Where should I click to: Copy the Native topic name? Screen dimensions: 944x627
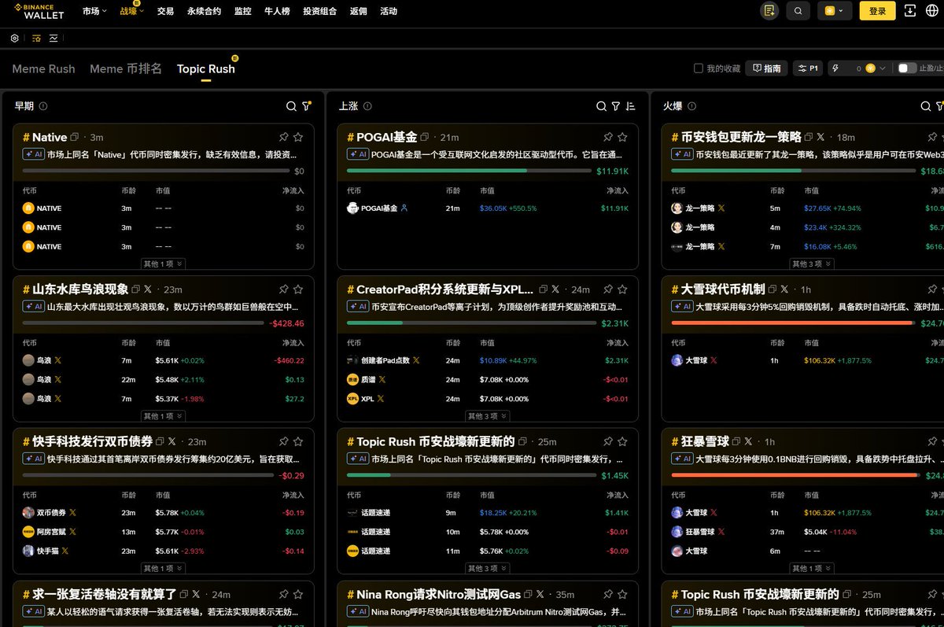coord(75,137)
